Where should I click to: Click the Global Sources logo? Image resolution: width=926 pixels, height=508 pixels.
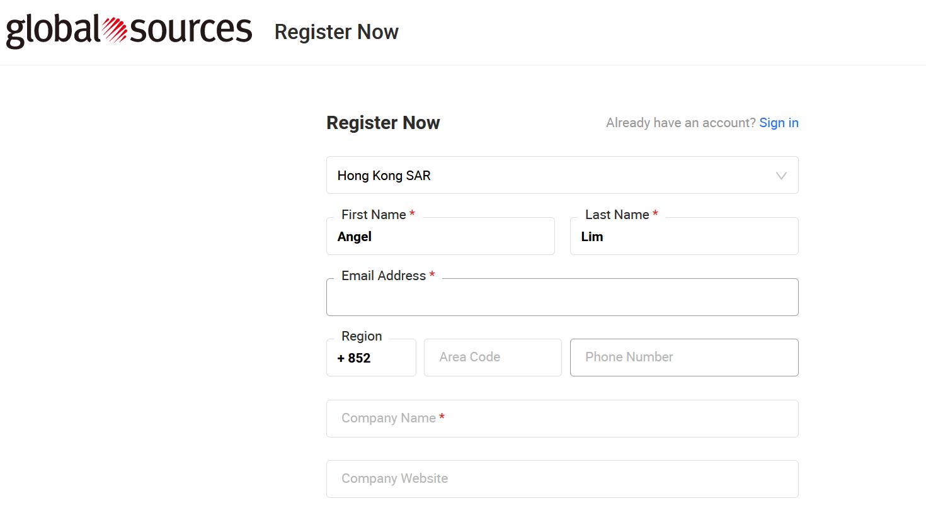129,30
